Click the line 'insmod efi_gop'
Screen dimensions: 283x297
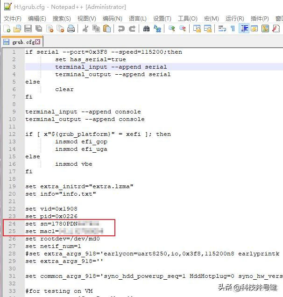(x=81, y=141)
